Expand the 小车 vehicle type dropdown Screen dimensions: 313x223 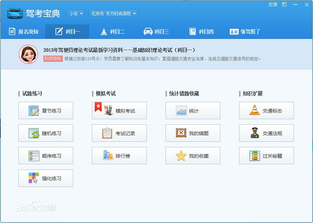(x=75, y=14)
